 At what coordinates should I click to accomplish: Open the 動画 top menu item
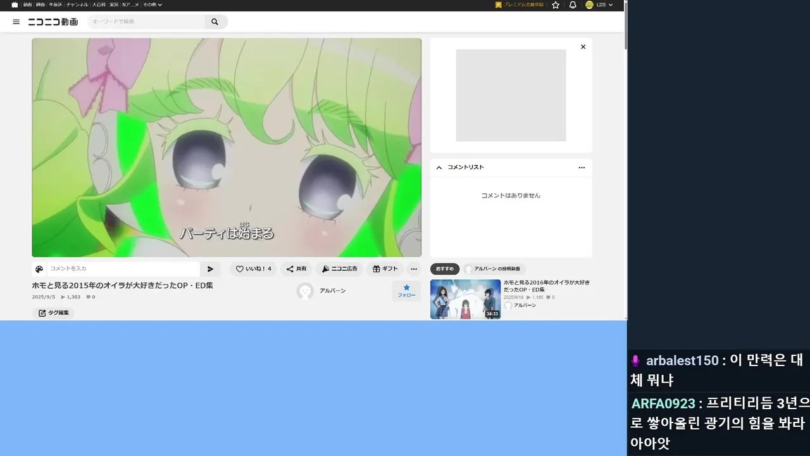coord(27,4)
